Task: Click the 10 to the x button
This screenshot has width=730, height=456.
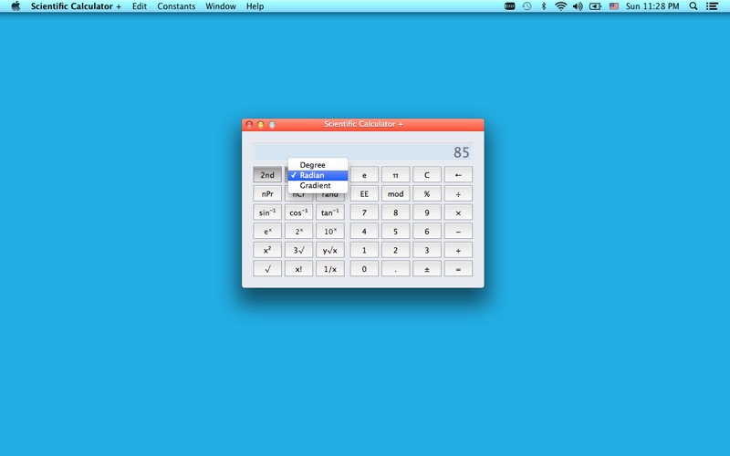Action: pos(330,231)
